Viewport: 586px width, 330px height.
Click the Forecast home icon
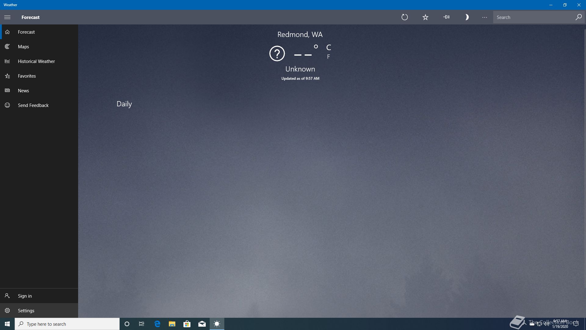[7, 32]
